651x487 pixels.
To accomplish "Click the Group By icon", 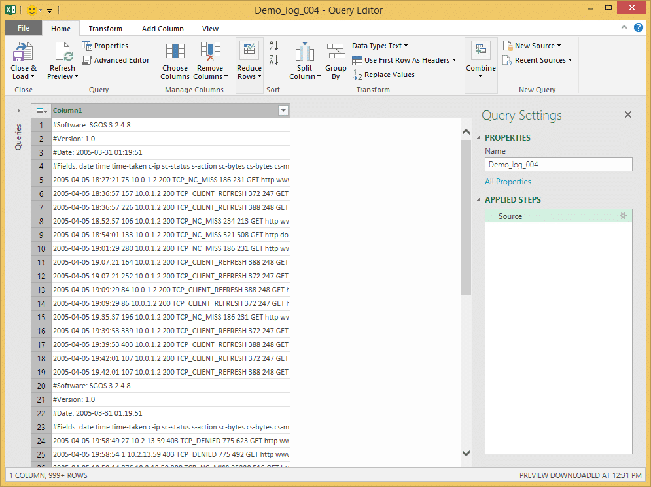I will click(336, 52).
